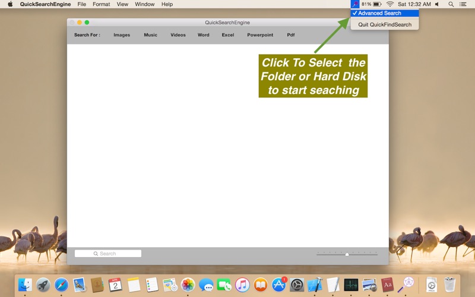Search for Videos files
This screenshot has width=475, height=297.
178,35
